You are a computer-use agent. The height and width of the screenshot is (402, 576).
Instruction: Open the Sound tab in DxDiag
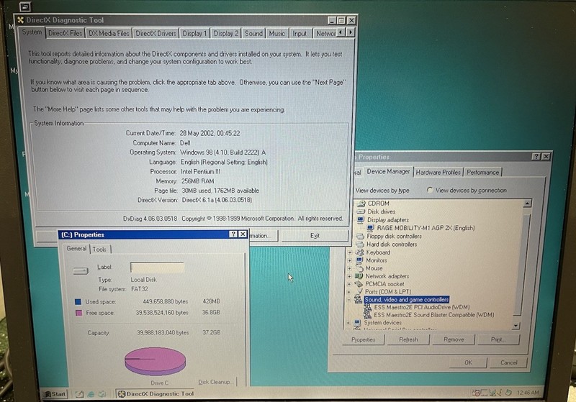[253, 33]
